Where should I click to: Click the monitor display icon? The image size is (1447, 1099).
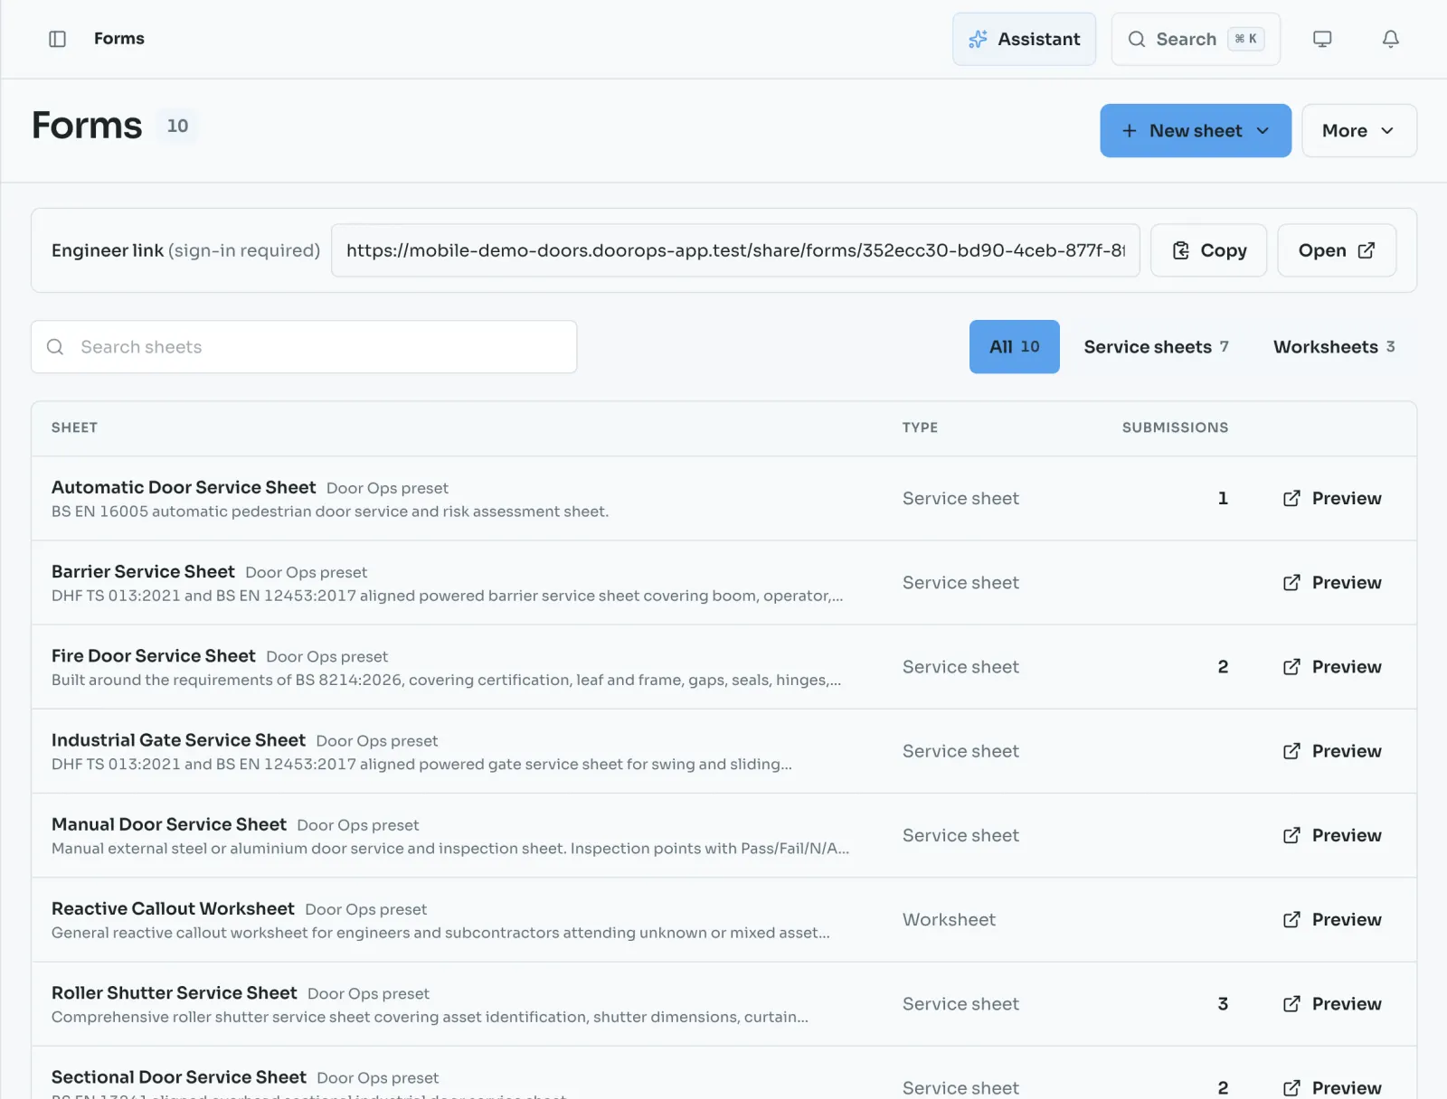click(x=1322, y=39)
